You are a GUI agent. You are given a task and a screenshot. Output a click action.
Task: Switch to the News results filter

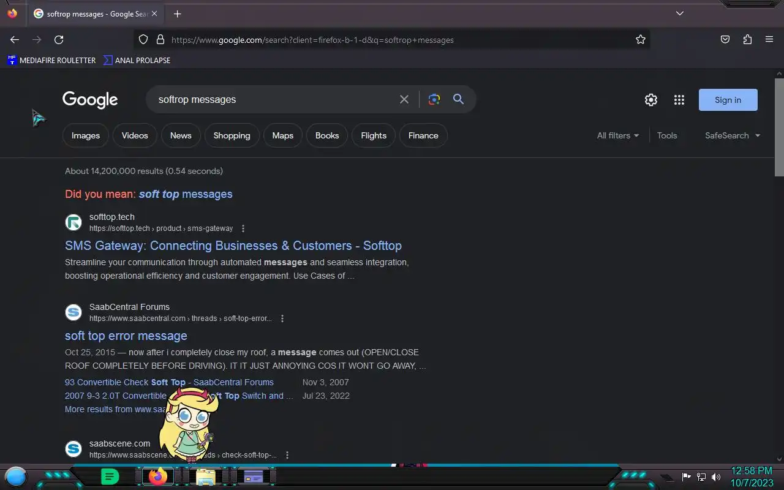[x=181, y=135]
